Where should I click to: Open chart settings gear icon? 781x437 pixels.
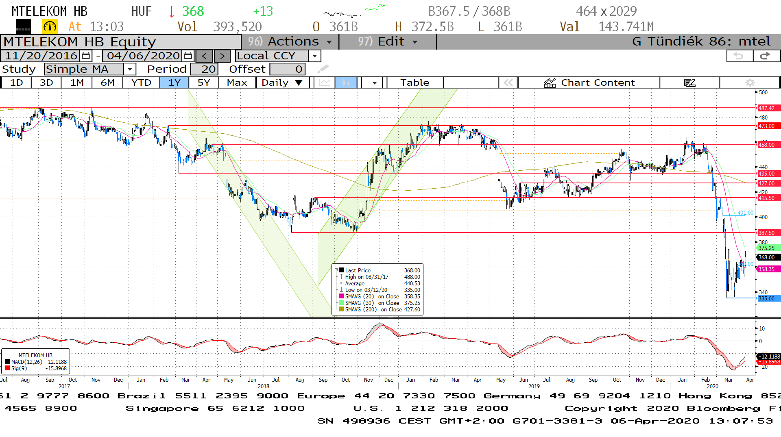(x=750, y=83)
